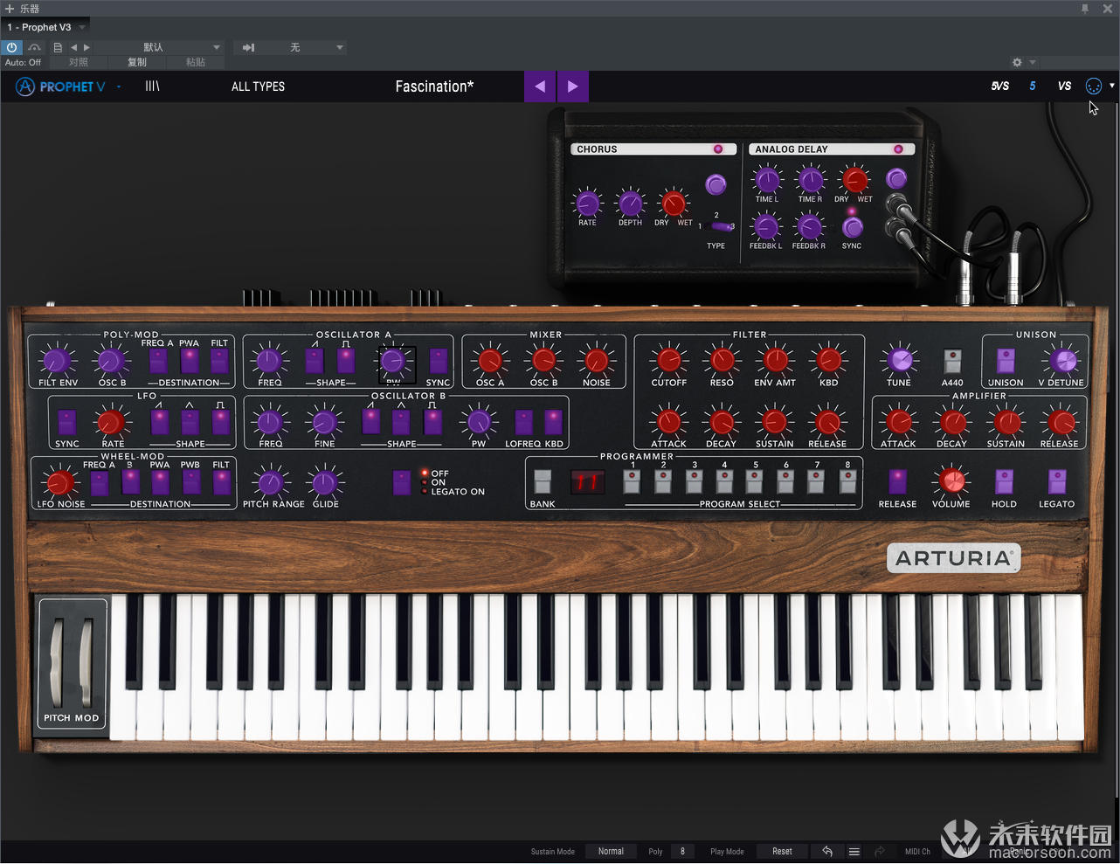Image resolution: width=1120 pixels, height=864 pixels.
Task: Toggle the LFO SYNC switch
Action: [66, 422]
